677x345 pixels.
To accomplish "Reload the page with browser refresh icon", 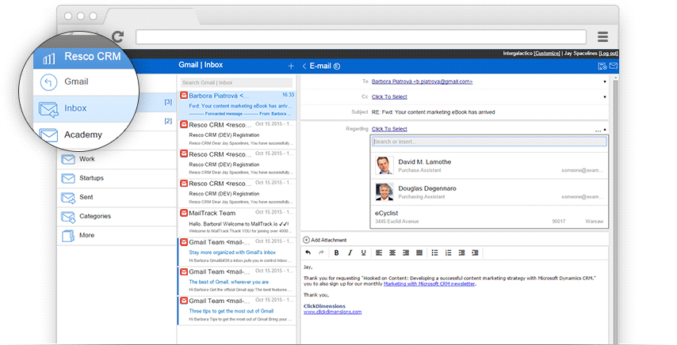I will 118,36.
